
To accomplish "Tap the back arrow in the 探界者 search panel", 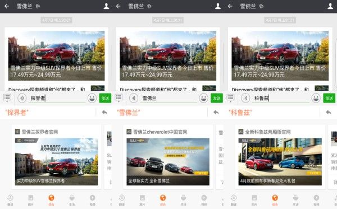I will pyautogui.click(x=7, y=6).
